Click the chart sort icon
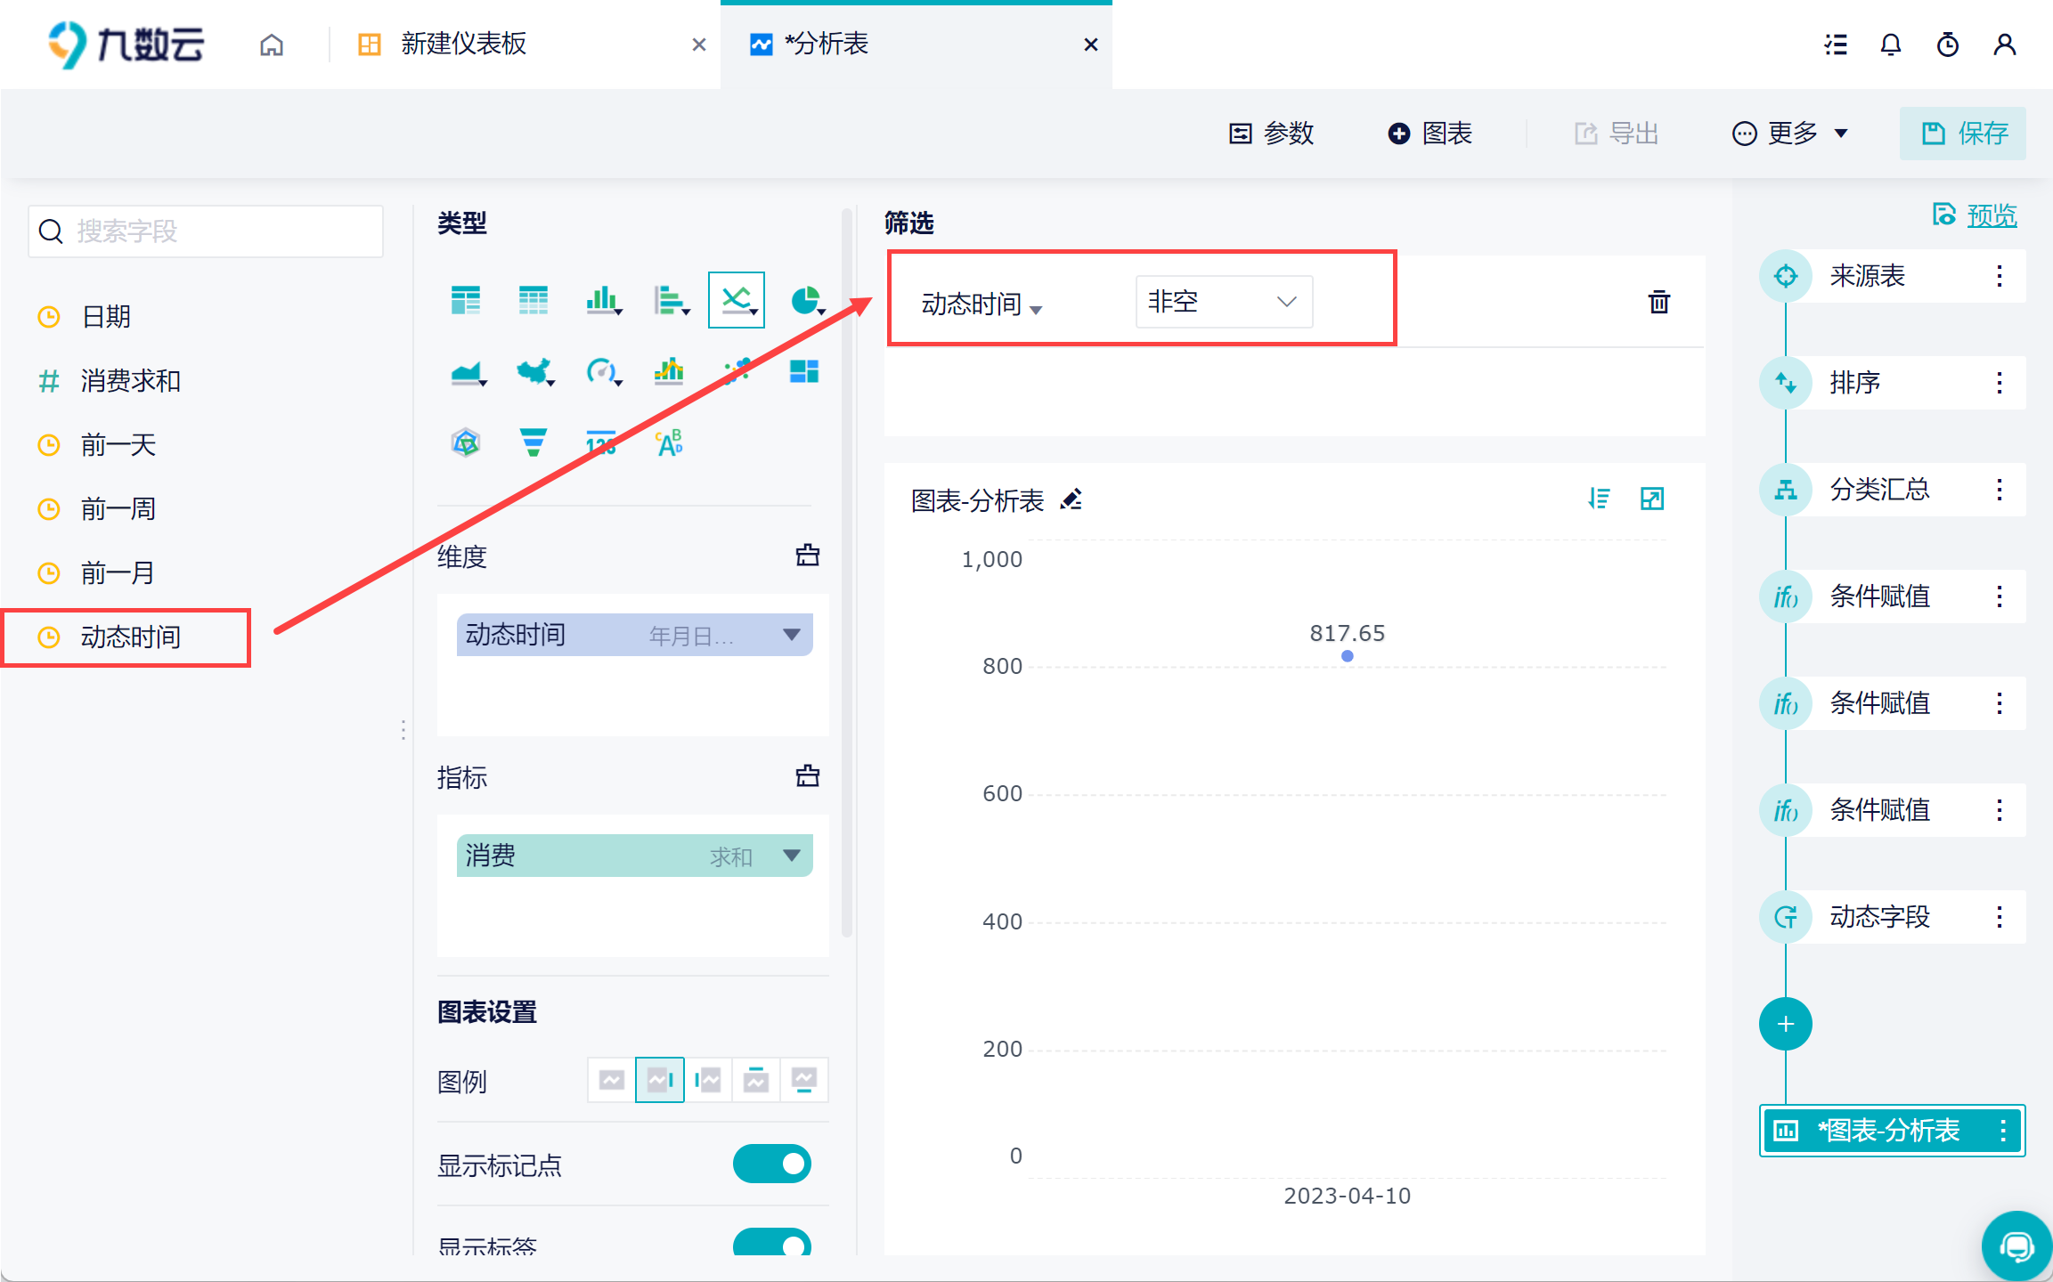 pyautogui.click(x=1599, y=499)
